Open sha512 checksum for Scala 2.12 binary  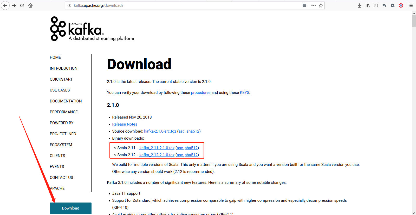[191, 155]
